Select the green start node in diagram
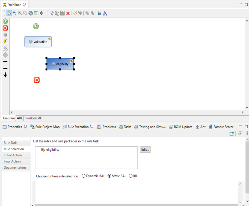249x206 pixels. (x=36, y=26)
